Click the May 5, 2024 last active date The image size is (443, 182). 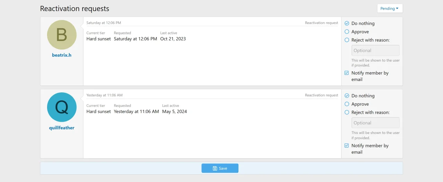pyautogui.click(x=174, y=111)
